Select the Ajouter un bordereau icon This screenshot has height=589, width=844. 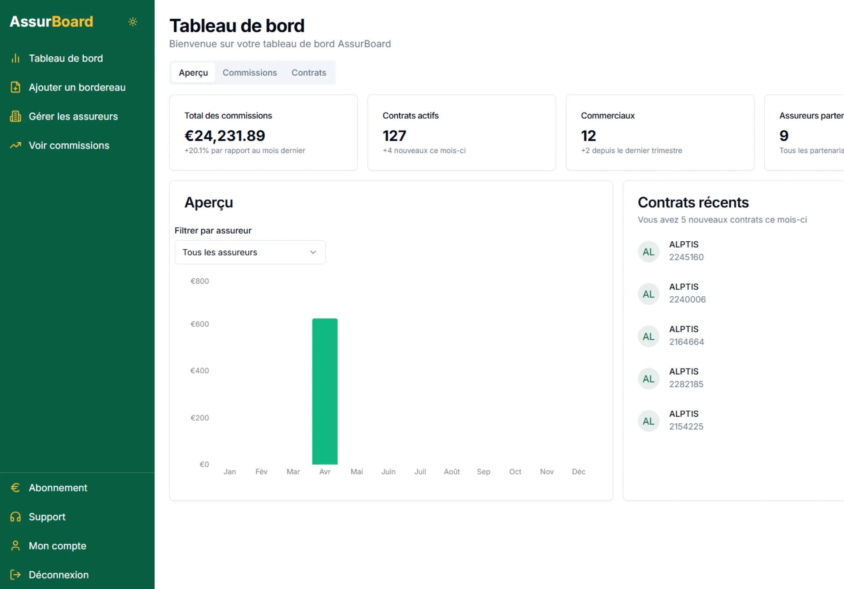[x=15, y=87]
